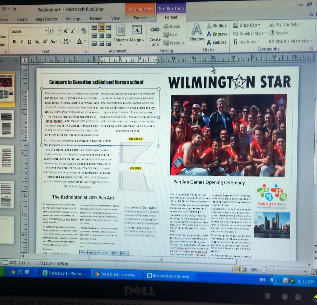
Task: Toggle bold formatting
Action: coord(15,42)
